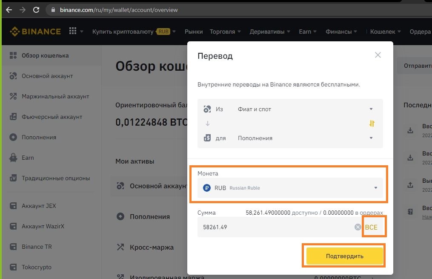
Task: Click Мои активы heading text
Action: (x=135, y=161)
